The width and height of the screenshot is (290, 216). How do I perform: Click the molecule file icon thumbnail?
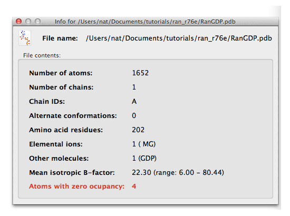tap(25, 38)
